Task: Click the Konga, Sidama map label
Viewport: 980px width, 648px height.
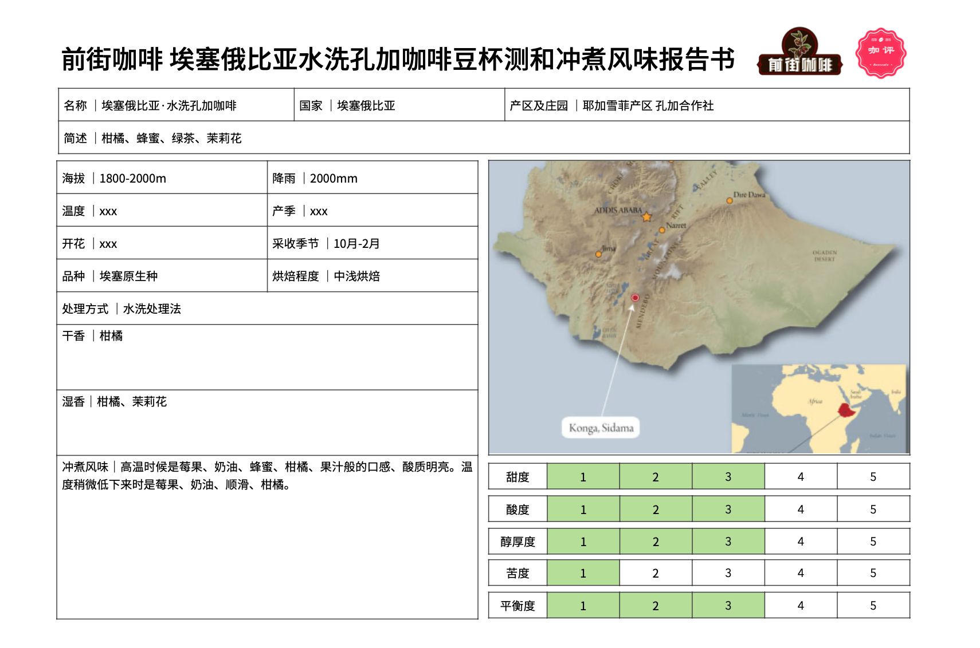Action: point(601,428)
